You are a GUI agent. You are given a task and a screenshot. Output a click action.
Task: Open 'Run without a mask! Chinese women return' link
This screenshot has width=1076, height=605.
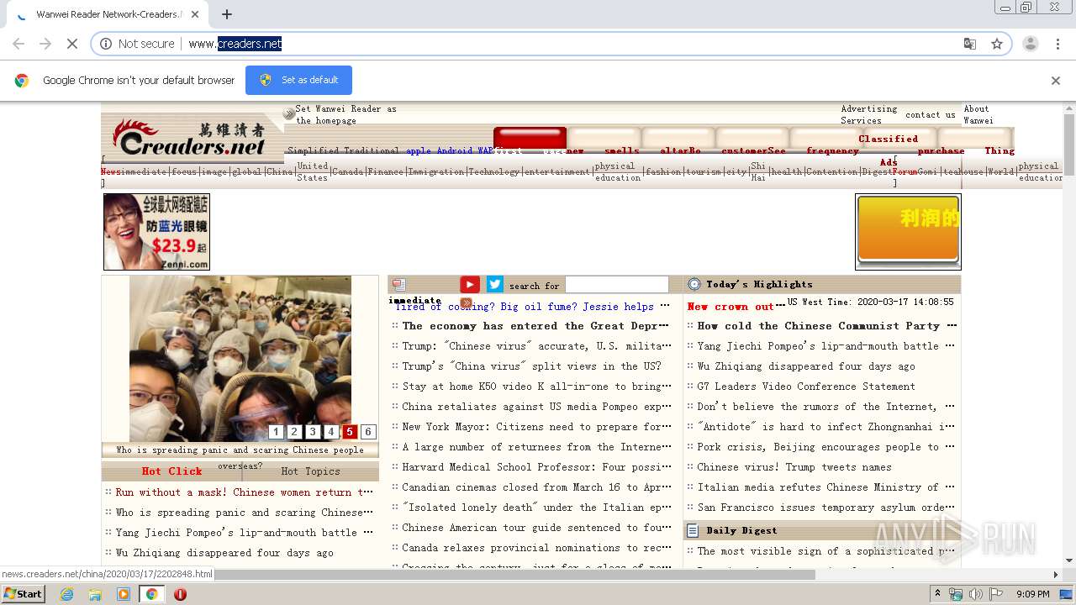pos(245,492)
